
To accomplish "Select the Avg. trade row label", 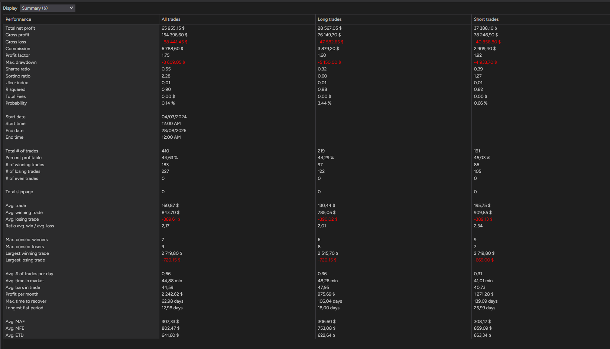I will pyautogui.click(x=16, y=205).
